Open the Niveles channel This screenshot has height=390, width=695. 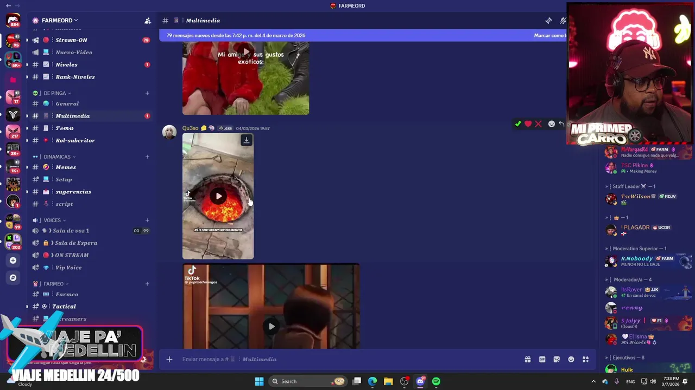coord(91,64)
